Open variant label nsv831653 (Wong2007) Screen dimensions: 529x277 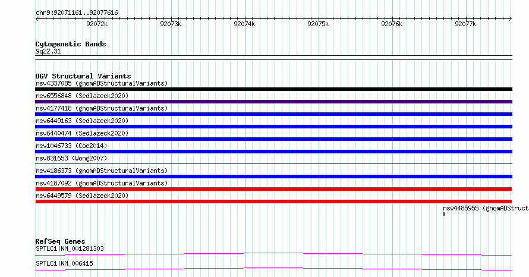pyautogui.click(x=71, y=158)
